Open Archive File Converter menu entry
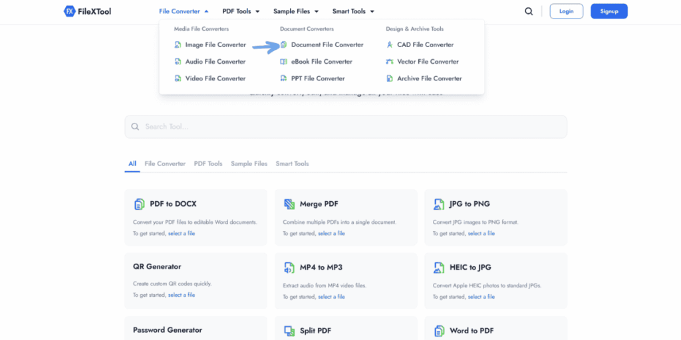Viewport: 681px width, 340px height. pos(424,78)
